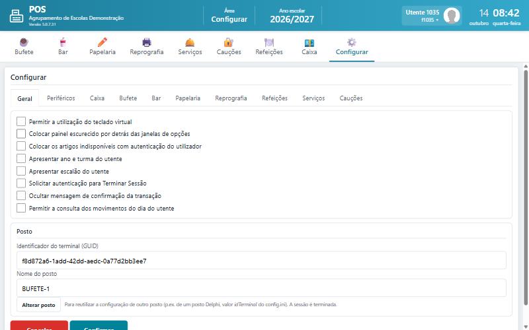Open the Papelaria pencil icon
529x330 pixels.
tap(102, 42)
